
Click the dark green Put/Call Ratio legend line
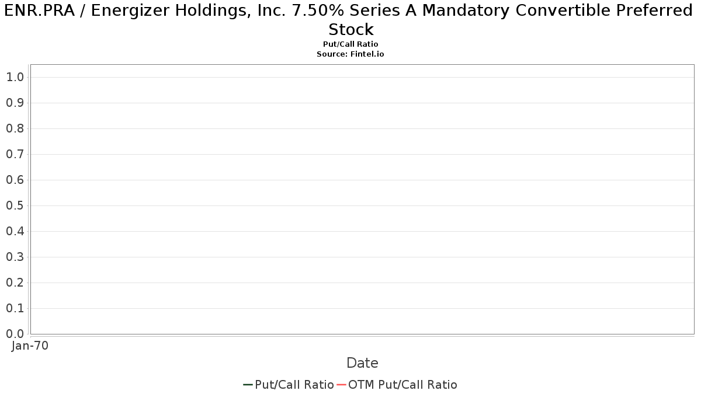(x=248, y=385)
